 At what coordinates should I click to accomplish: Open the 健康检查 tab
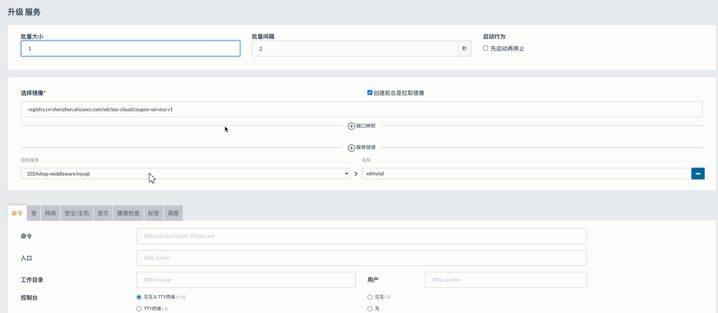click(x=128, y=213)
